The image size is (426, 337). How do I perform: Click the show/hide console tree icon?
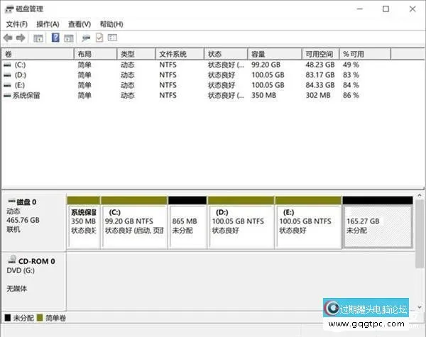click(38, 38)
